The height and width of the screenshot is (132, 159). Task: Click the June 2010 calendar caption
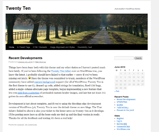[120, 67]
